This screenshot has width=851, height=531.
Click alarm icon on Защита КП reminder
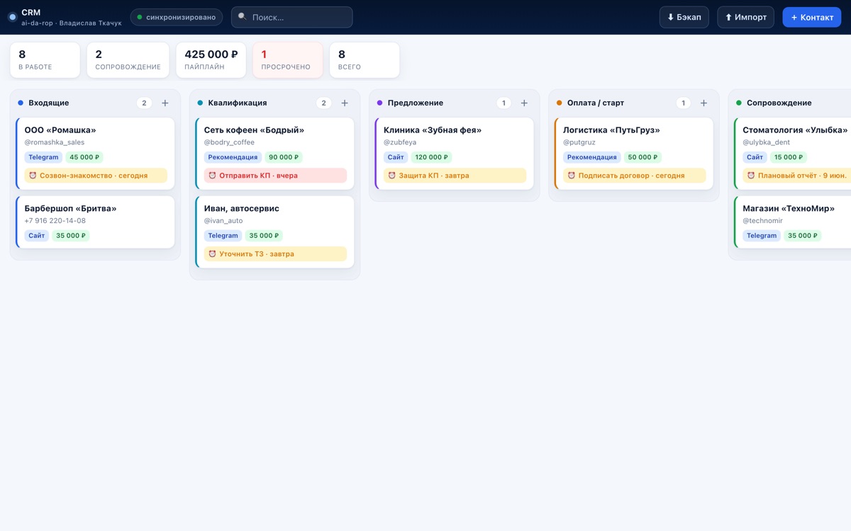click(391, 176)
